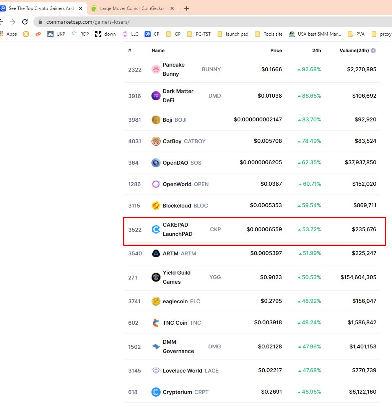Screen dimensions: 392x407
Task: Expand the PVA bookmark folder
Action: click(356, 34)
